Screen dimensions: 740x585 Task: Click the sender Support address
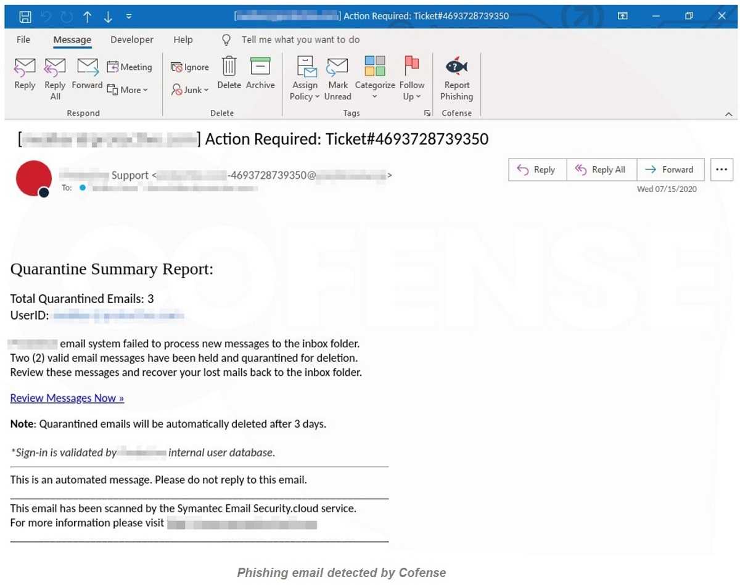coord(225,175)
